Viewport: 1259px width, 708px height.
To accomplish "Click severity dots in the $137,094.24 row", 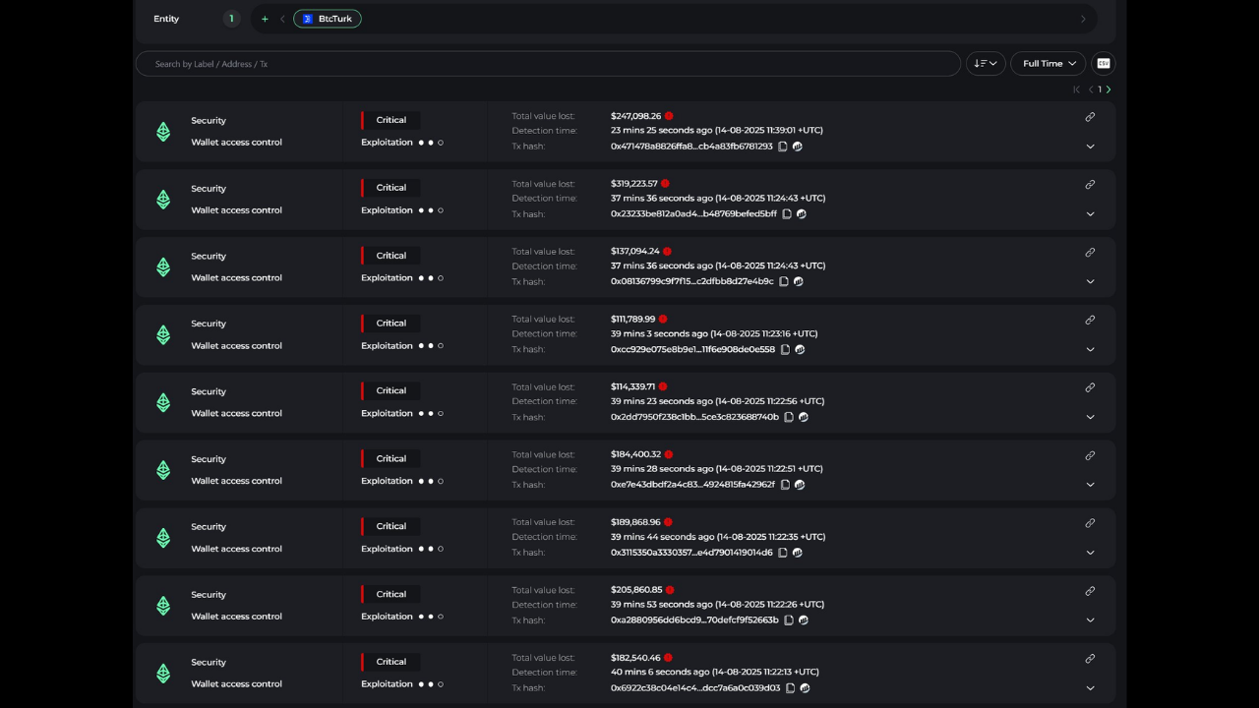I will [x=431, y=278].
